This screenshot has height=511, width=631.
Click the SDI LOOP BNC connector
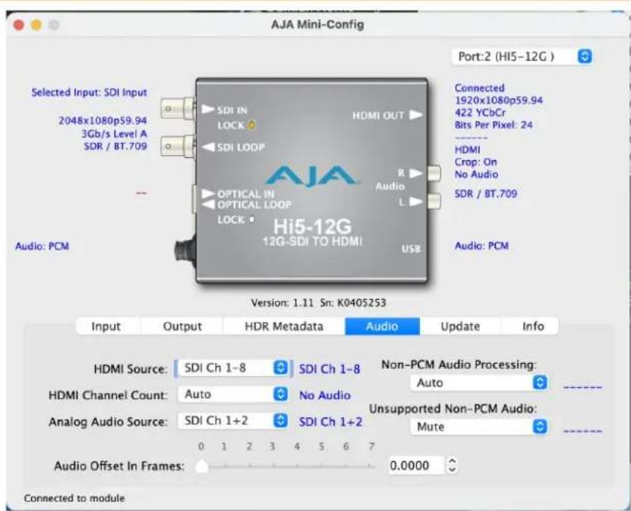(x=178, y=146)
